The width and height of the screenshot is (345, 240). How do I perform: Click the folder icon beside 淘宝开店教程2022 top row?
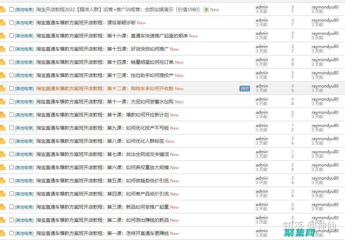(x=3, y=9)
